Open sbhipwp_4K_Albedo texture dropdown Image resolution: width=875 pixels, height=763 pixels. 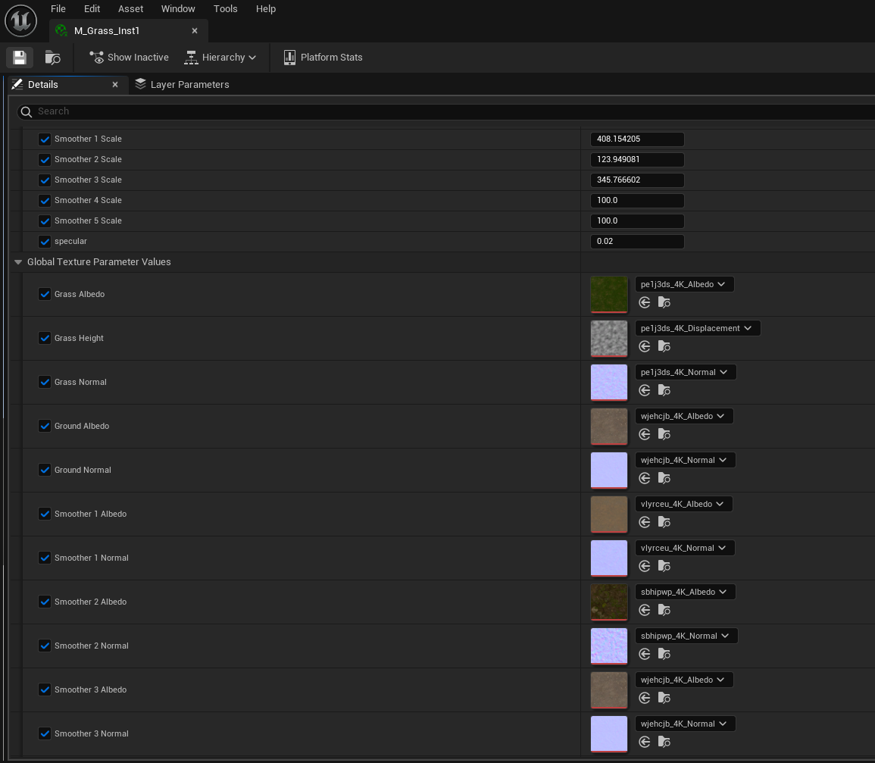686,592
